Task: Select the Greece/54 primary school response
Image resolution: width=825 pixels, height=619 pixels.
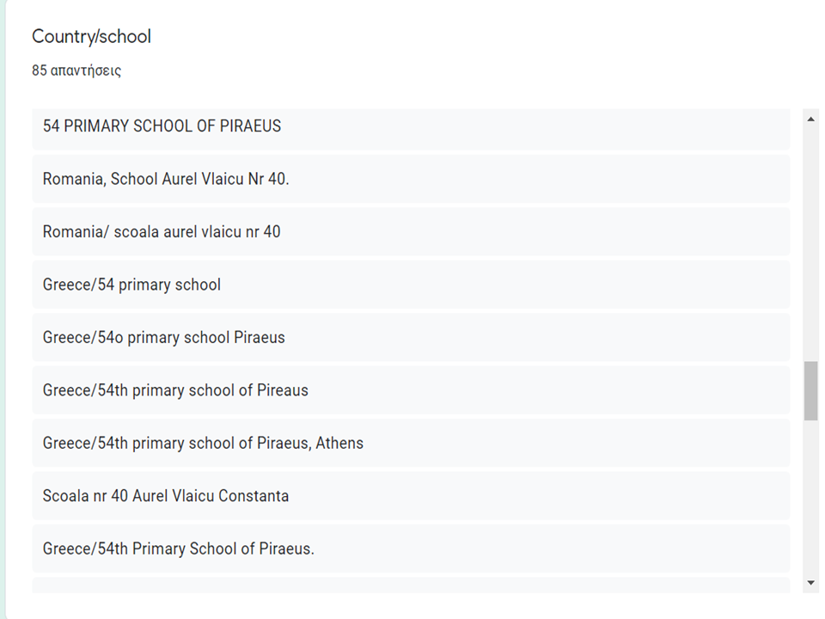Action: pyautogui.click(x=131, y=285)
